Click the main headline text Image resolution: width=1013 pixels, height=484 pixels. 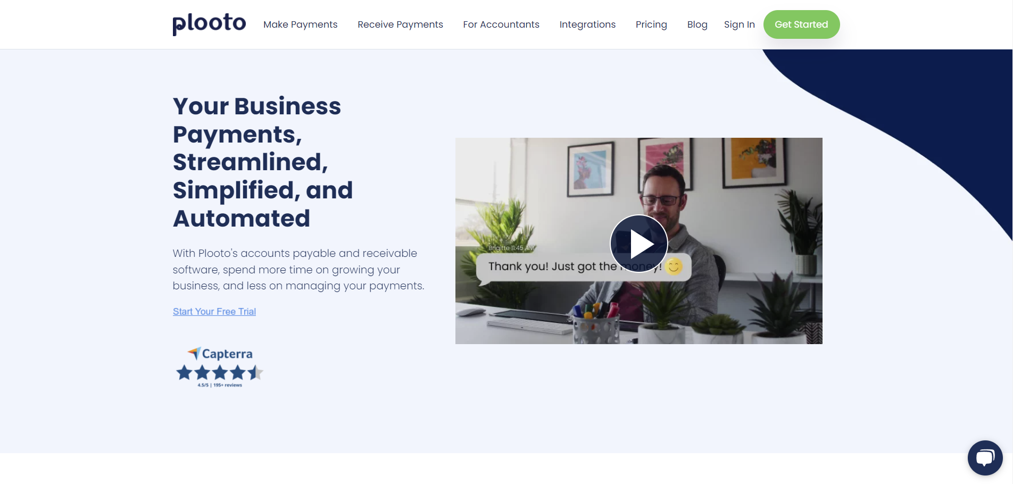263,162
